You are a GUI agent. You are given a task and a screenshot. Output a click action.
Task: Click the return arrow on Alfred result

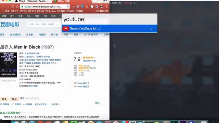coord(152,29)
